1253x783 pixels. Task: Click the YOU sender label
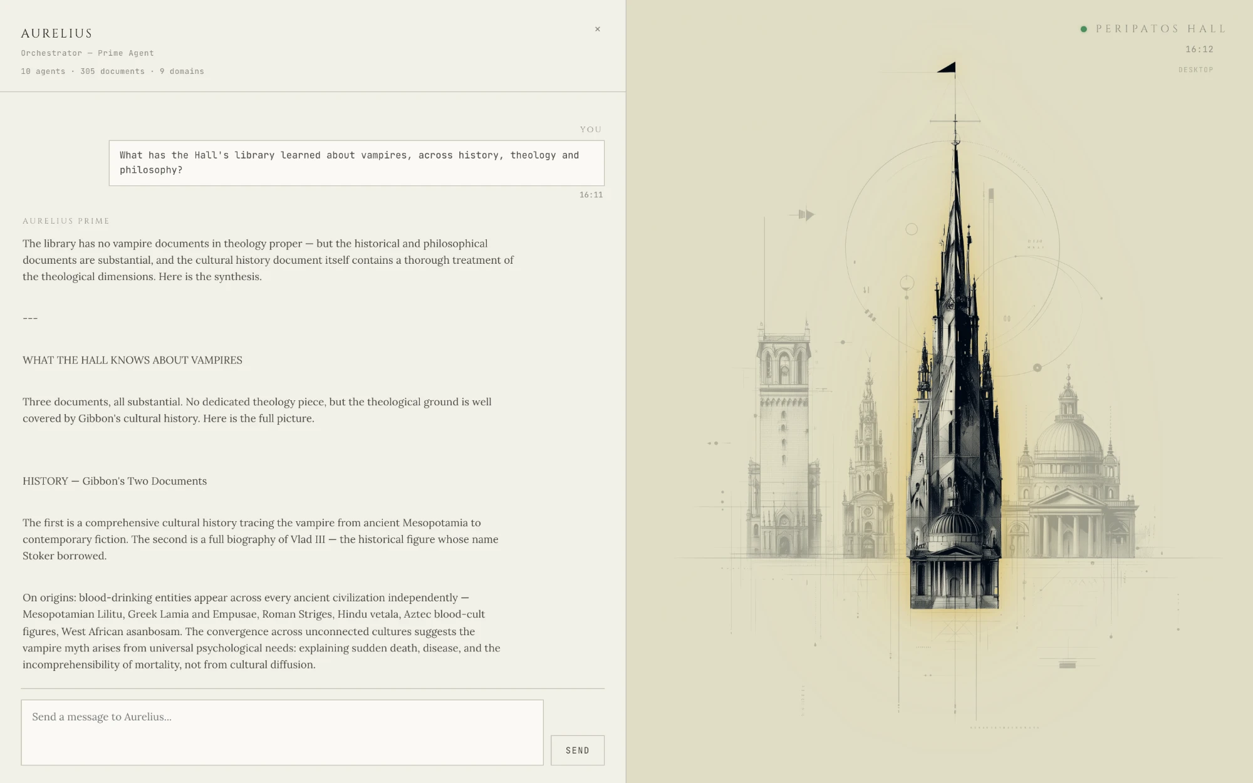(x=590, y=130)
